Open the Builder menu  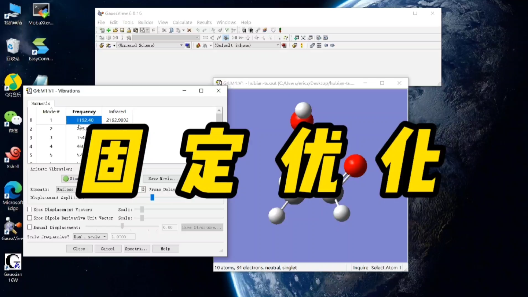[x=146, y=22]
